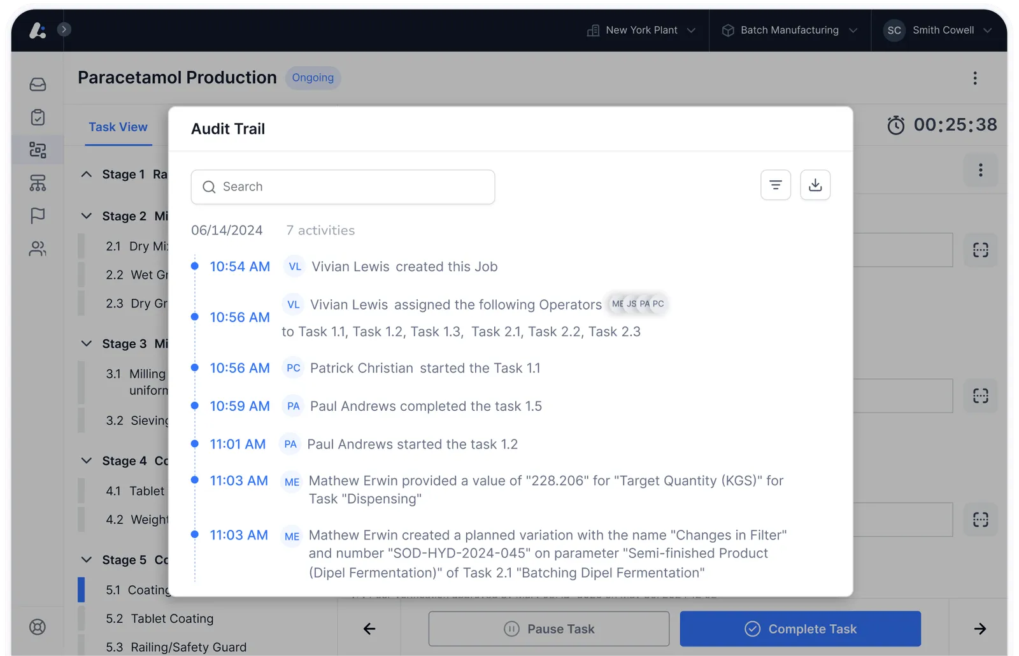Image resolution: width=1019 pixels, height=656 pixels.
Task: Click the PC avatar of Patrick Christian
Action: pyautogui.click(x=293, y=367)
